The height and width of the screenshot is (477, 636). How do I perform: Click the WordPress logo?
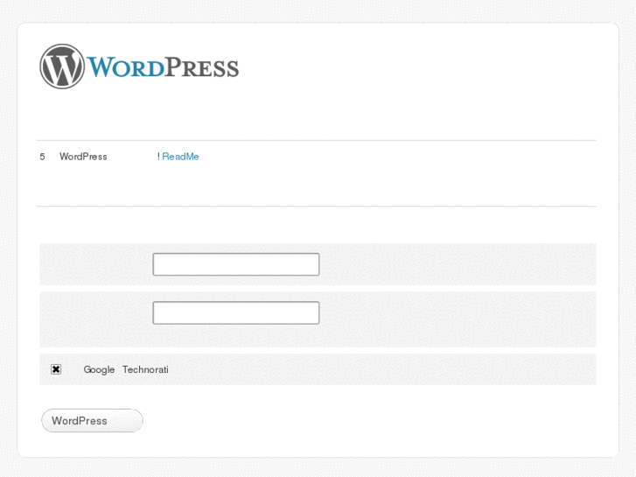[x=139, y=67]
